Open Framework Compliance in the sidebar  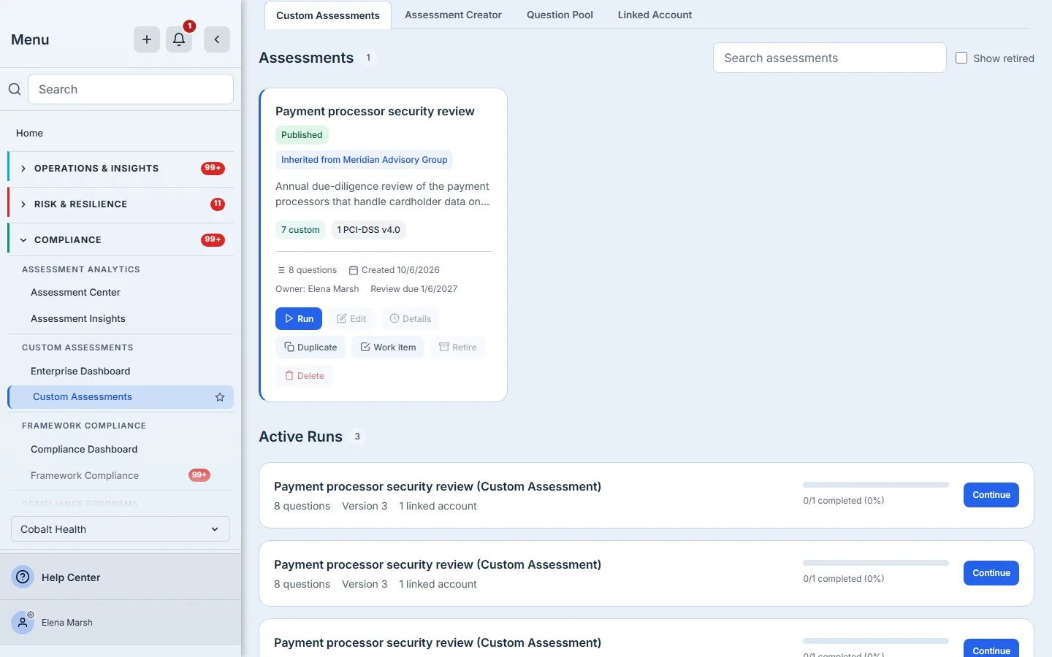[x=85, y=475]
